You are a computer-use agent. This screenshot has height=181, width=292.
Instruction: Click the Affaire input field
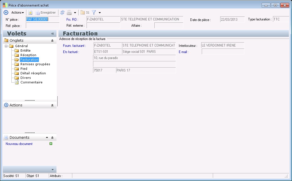pyautogui.click(x=169, y=25)
